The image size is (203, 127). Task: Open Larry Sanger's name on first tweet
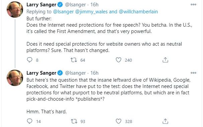(x=41, y=5)
